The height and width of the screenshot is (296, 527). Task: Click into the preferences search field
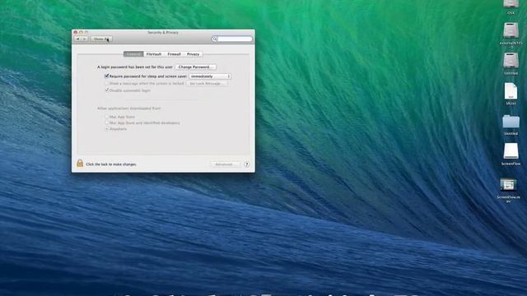tap(232, 39)
